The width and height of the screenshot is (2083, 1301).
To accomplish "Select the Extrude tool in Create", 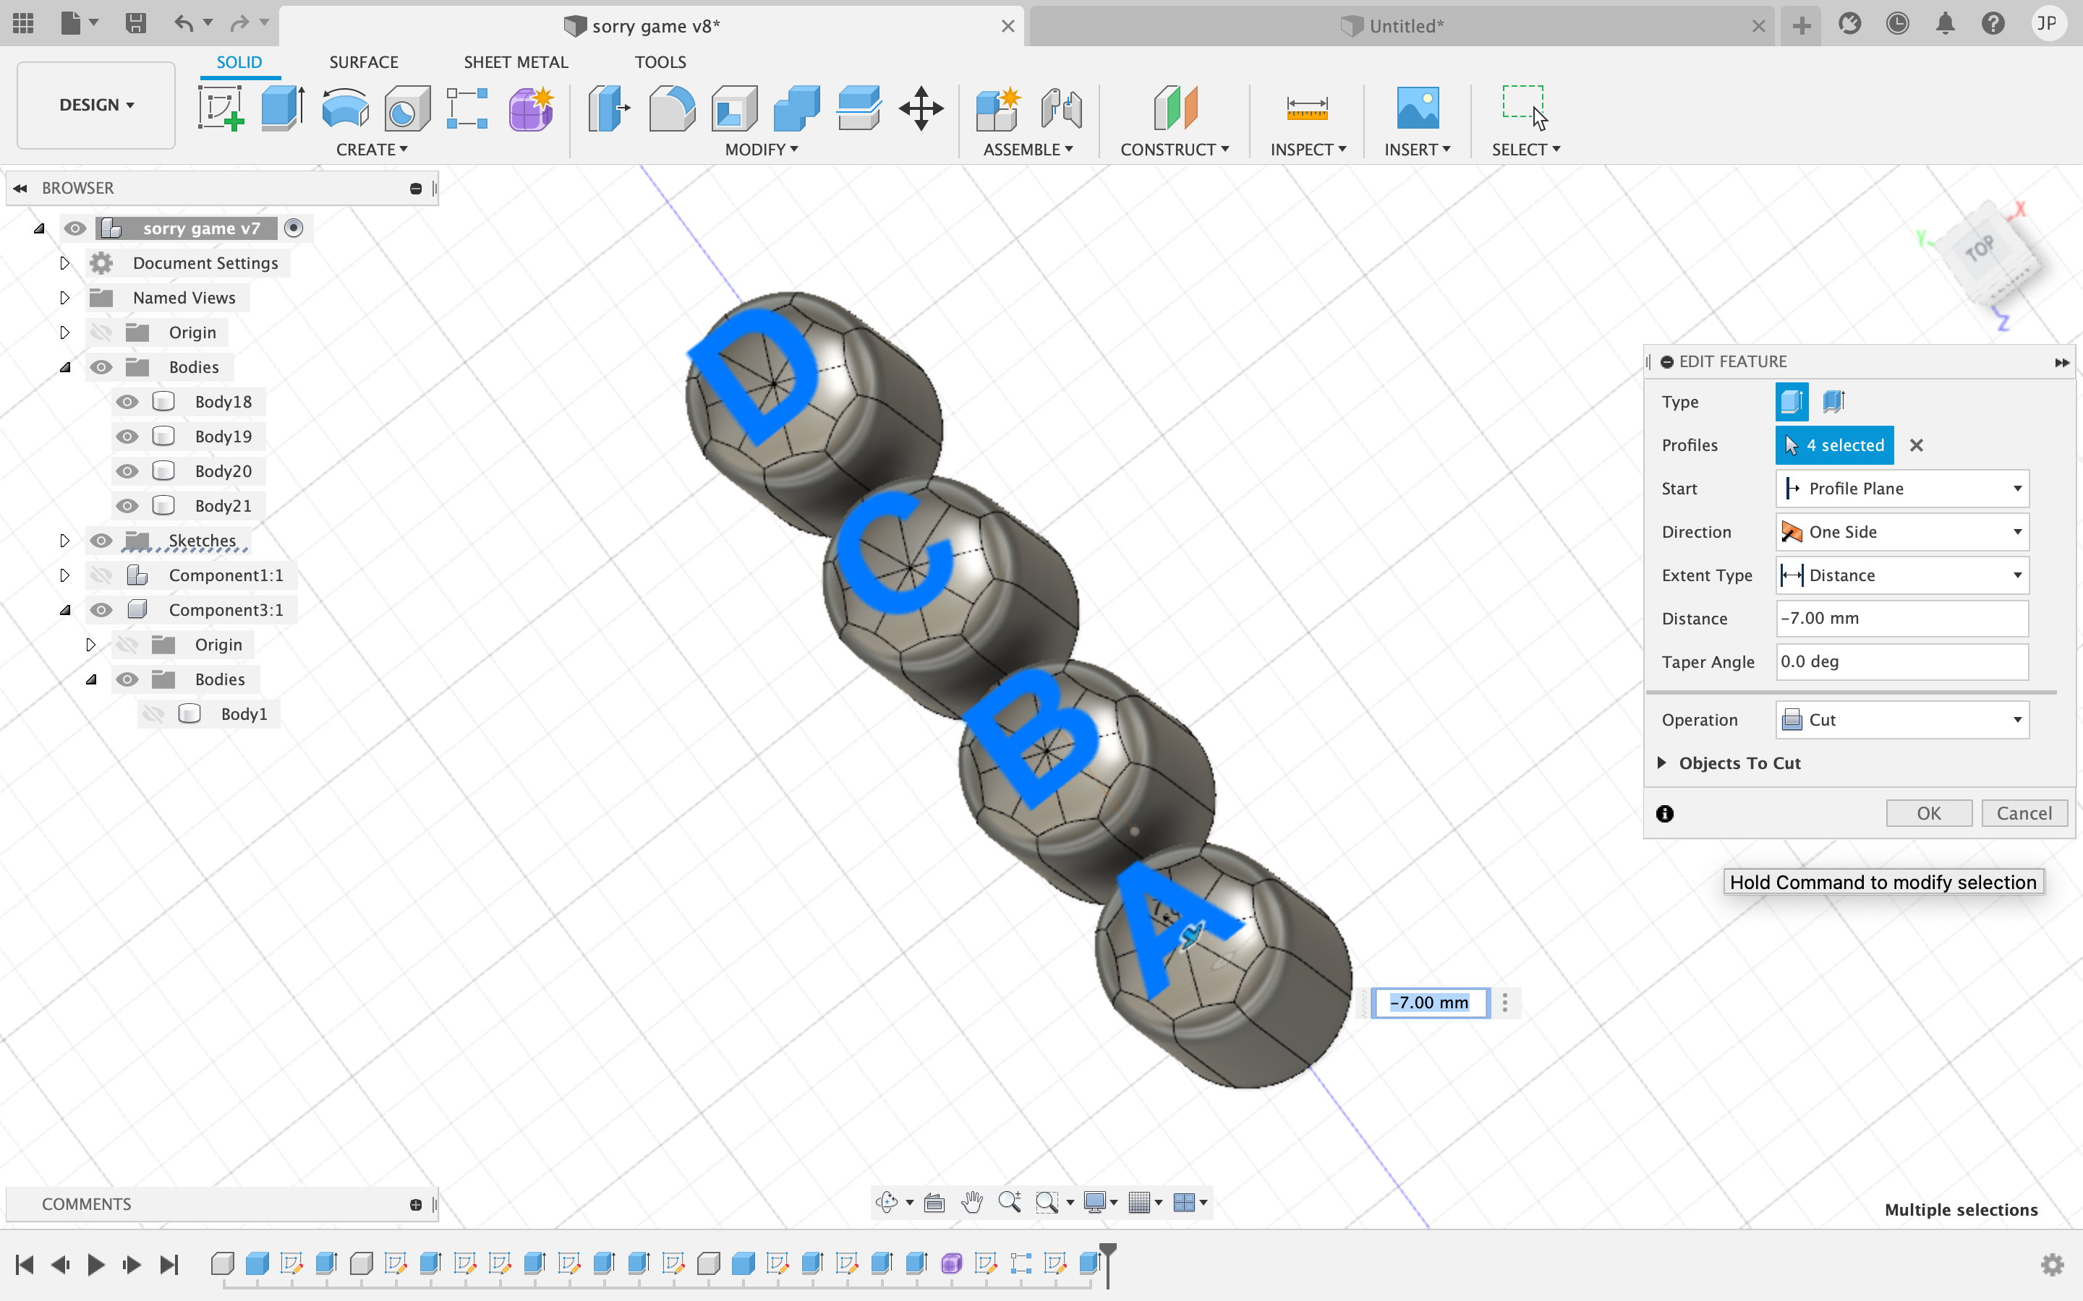I will pos(284,108).
